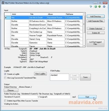Sort by the FileName column header
109x111 pixels.
click(73, 14)
